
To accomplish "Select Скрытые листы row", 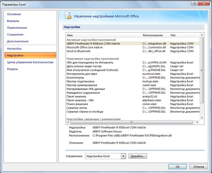I will click(x=133, y=108).
